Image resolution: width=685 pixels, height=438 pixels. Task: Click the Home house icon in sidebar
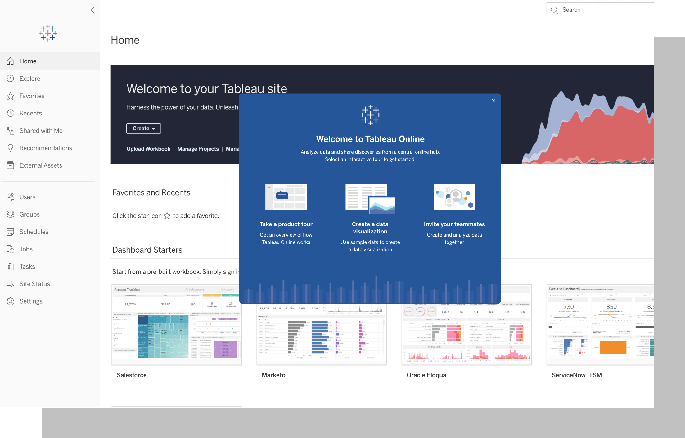(x=10, y=61)
